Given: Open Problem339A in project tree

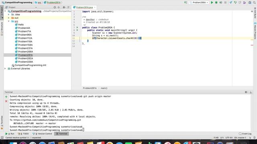Looking at the screenshot, I should [x=25, y=62].
